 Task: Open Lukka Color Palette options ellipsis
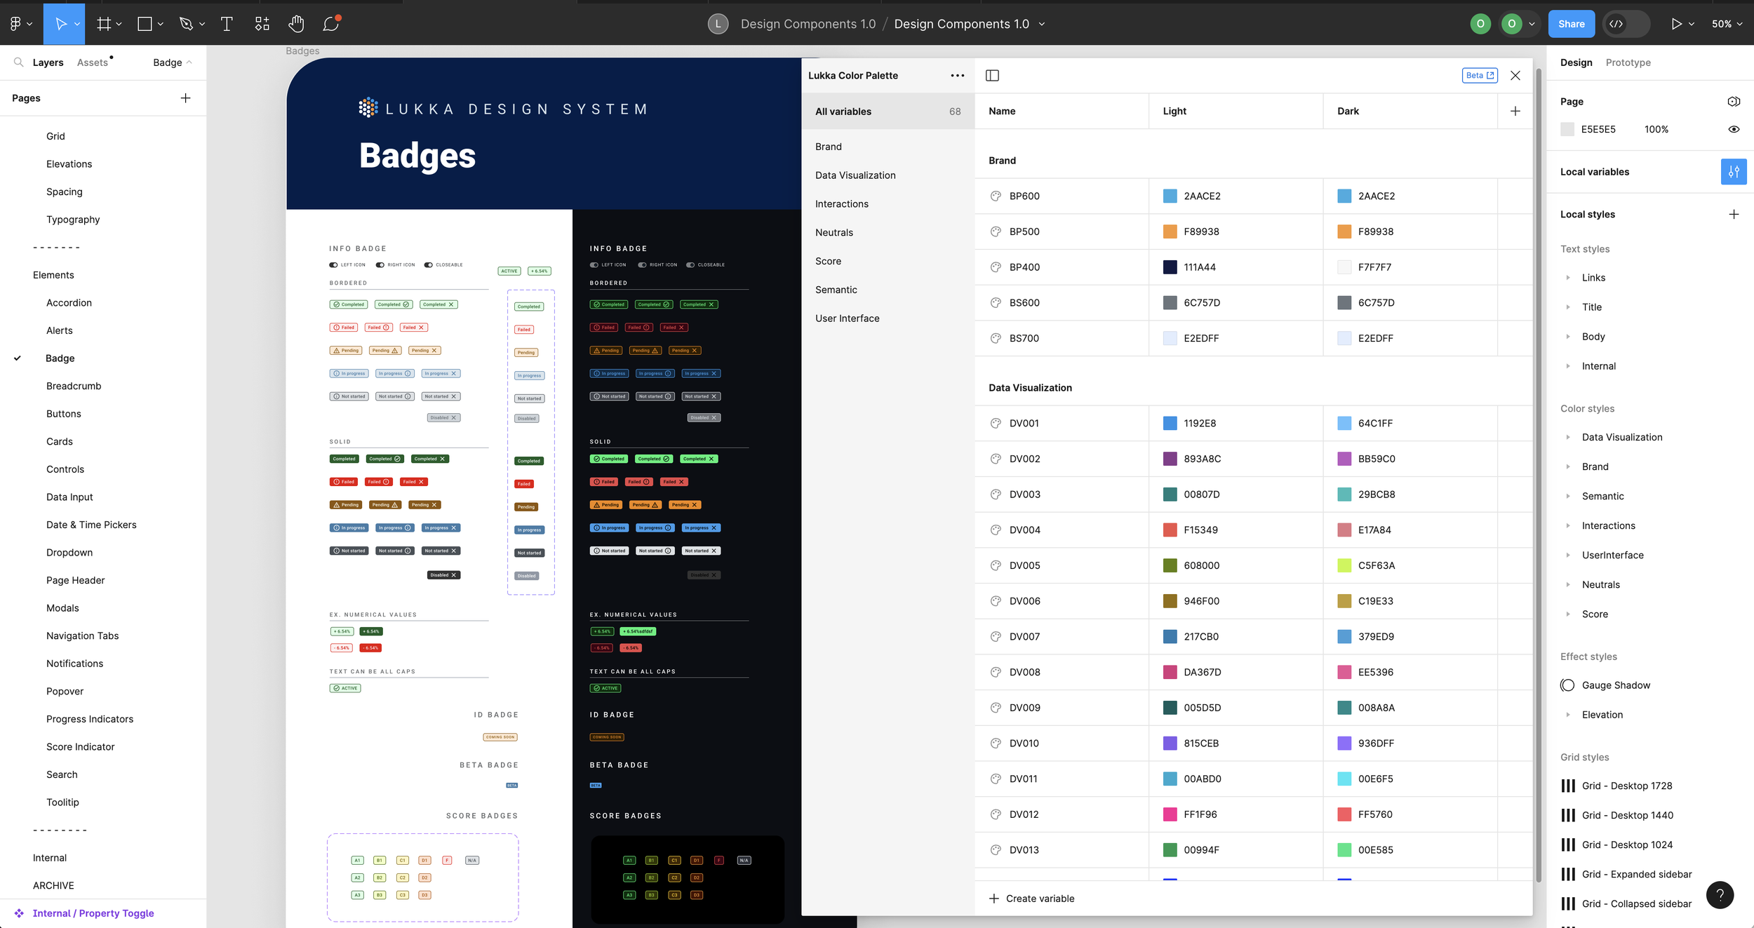coord(957,76)
